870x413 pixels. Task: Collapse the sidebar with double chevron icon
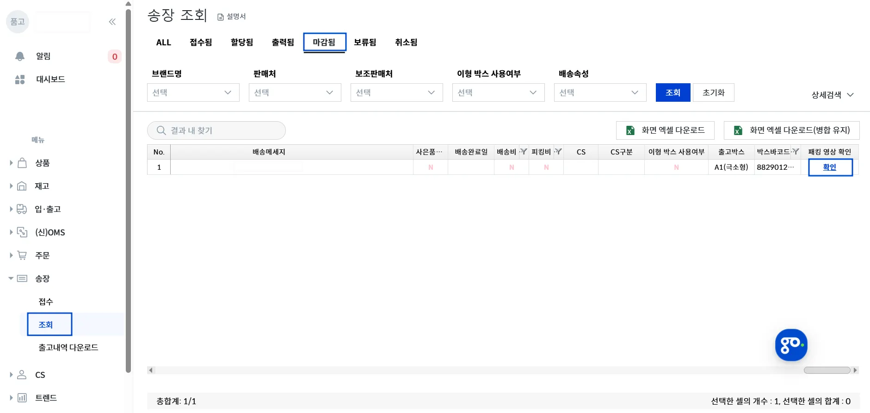pos(112,22)
